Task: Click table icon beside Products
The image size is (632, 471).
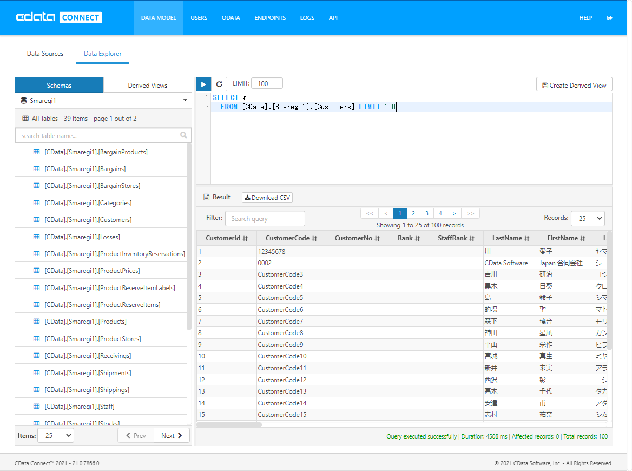Action: (x=37, y=322)
